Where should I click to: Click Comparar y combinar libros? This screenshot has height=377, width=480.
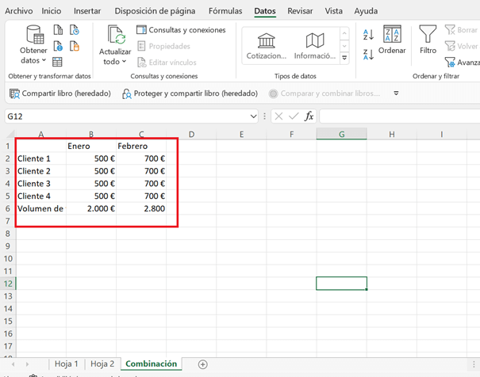[324, 93]
